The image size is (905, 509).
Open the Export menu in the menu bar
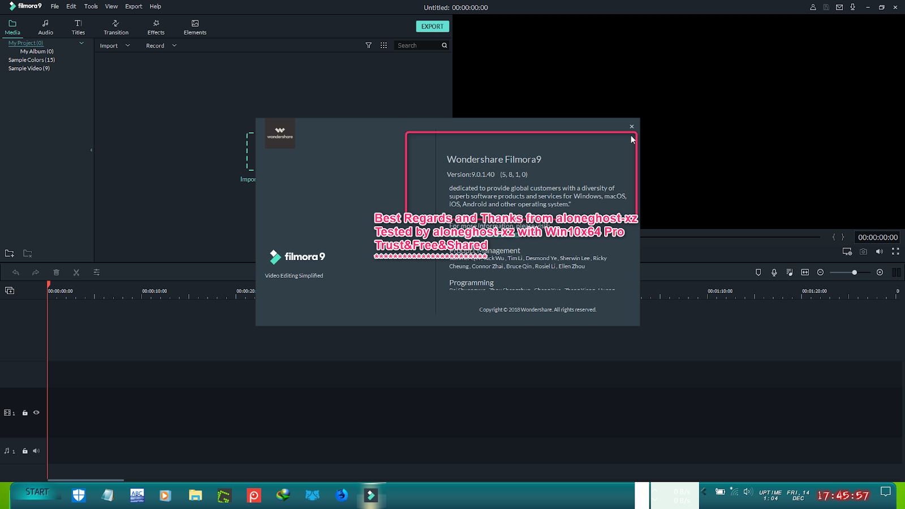click(133, 7)
